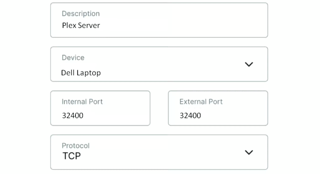Click the chevron arrow in the Protocol field
The height and width of the screenshot is (174, 320).
pos(249,152)
